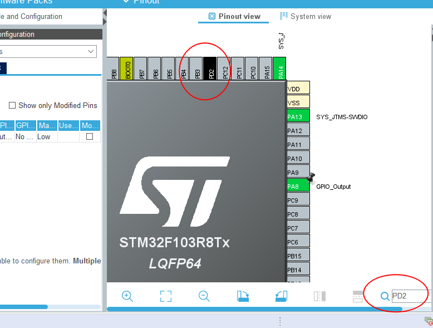The image size is (433, 328).
Task: Select the PC11 pin
Action: click(x=238, y=68)
